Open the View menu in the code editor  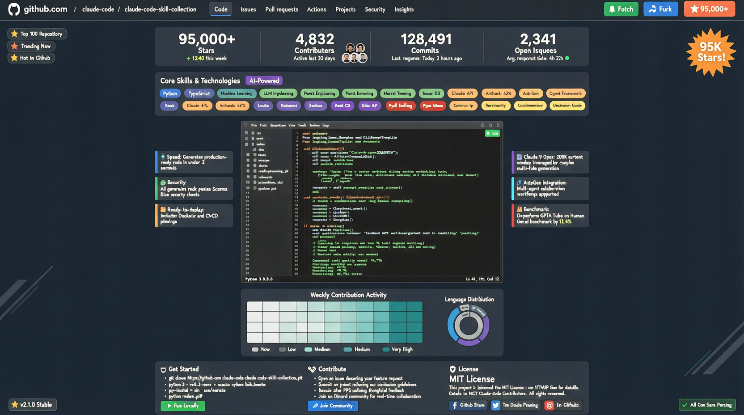coord(292,125)
